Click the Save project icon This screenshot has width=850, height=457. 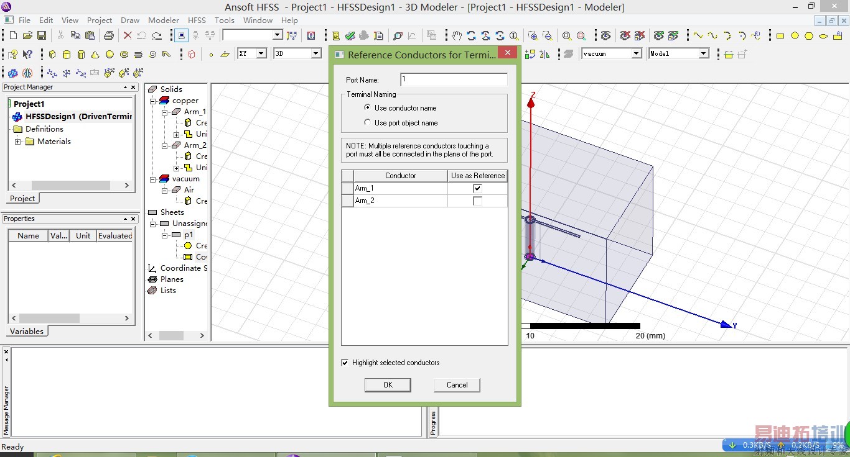coord(42,35)
